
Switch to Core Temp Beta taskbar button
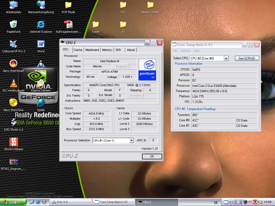pyautogui.click(x=114, y=202)
